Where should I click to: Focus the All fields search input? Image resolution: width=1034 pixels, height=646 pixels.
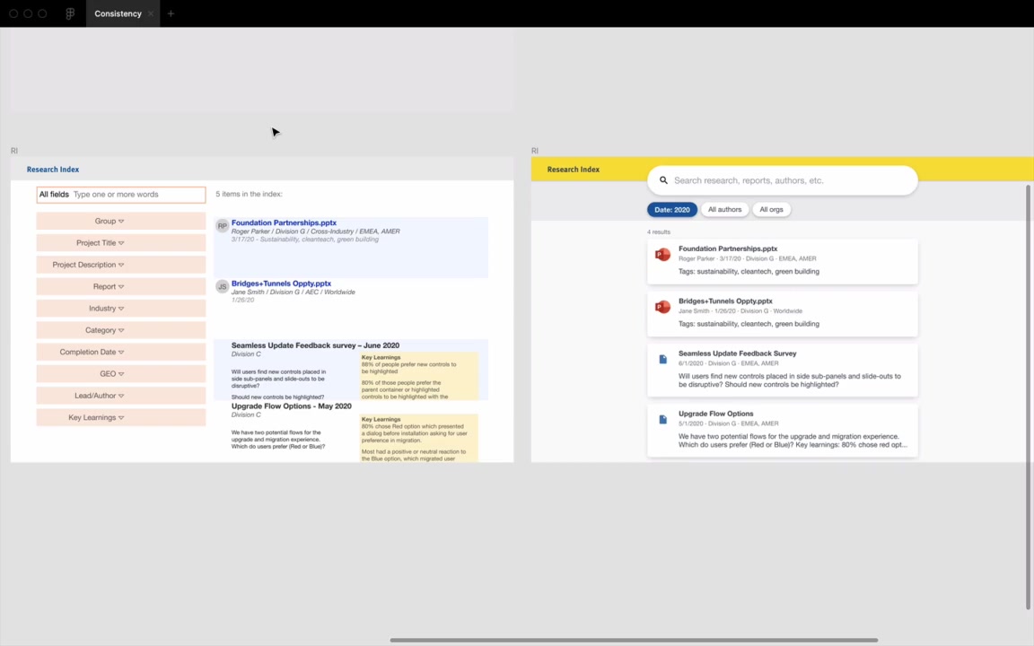point(120,195)
